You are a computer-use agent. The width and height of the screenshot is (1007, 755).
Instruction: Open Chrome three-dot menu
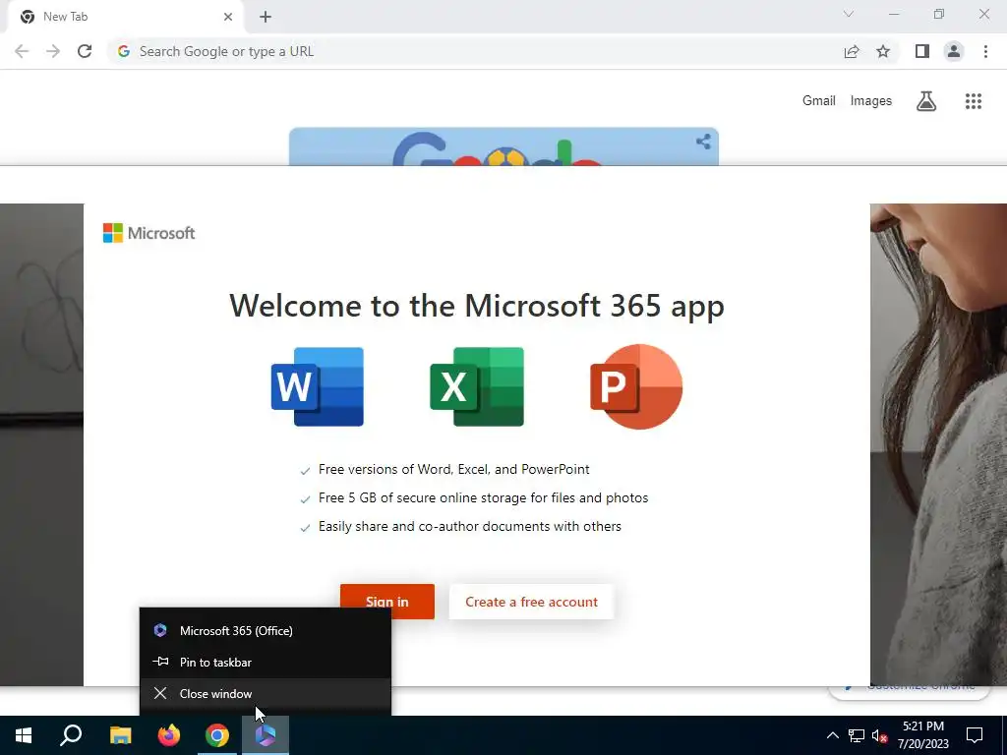985,51
